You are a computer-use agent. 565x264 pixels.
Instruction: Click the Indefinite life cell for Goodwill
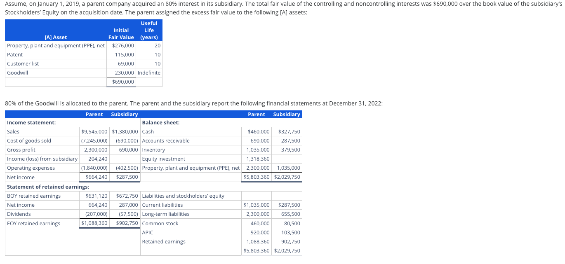pos(149,72)
